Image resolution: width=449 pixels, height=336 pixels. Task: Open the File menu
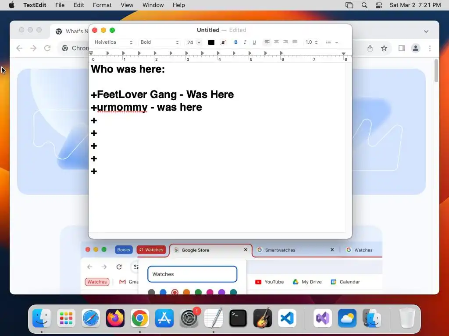coord(60,5)
